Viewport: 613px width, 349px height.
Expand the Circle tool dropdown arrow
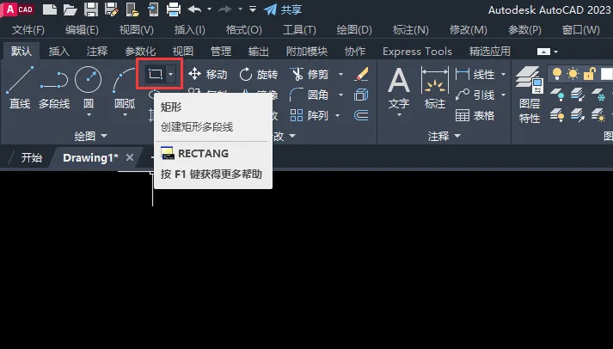[89, 115]
